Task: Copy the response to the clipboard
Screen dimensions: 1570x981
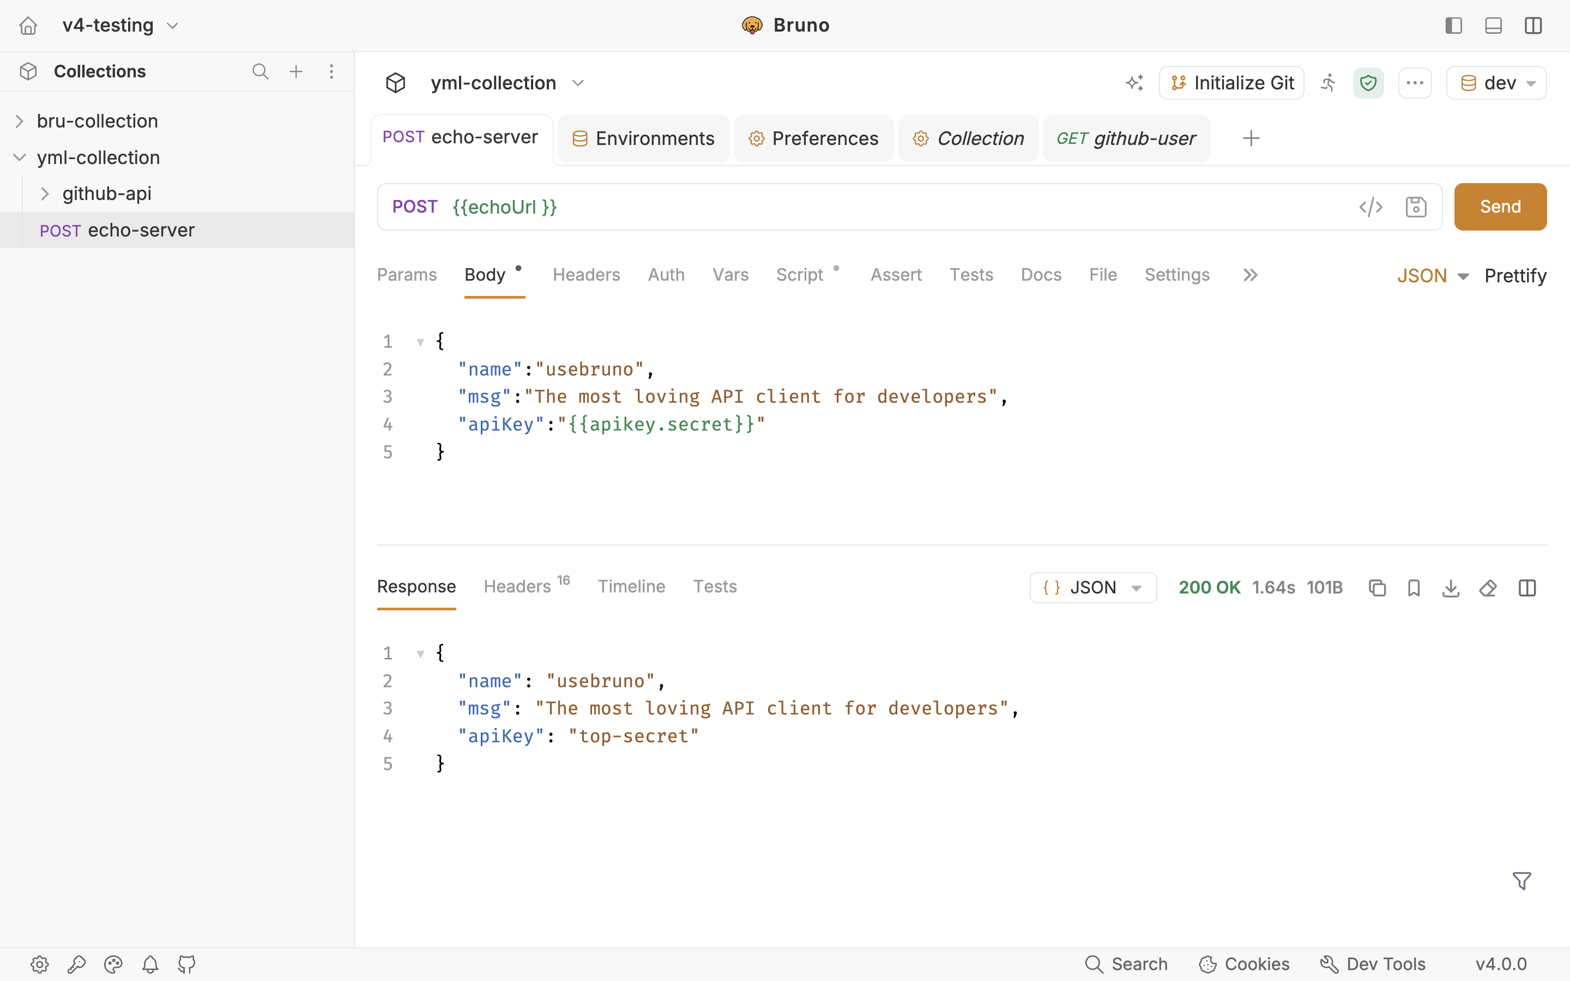Action: point(1376,588)
